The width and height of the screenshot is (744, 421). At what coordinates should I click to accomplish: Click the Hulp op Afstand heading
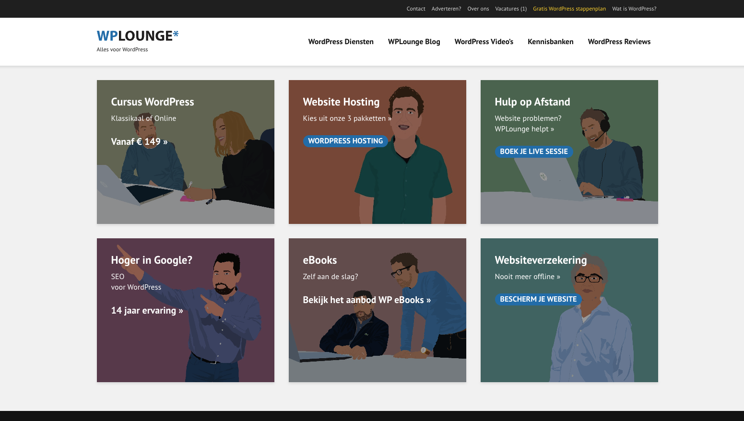(x=532, y=102)
